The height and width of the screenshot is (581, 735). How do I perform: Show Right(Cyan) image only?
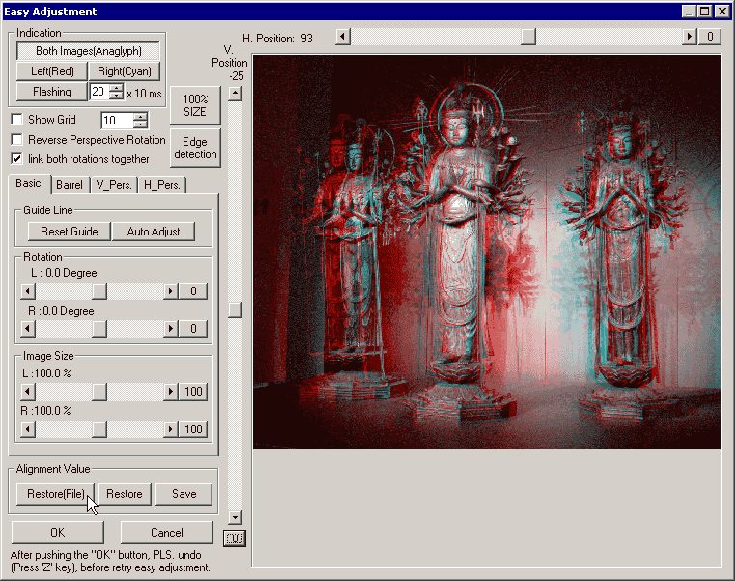coord(125,71)
